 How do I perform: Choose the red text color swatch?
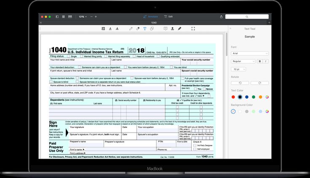pyautogui.click(x=233, y=97)
